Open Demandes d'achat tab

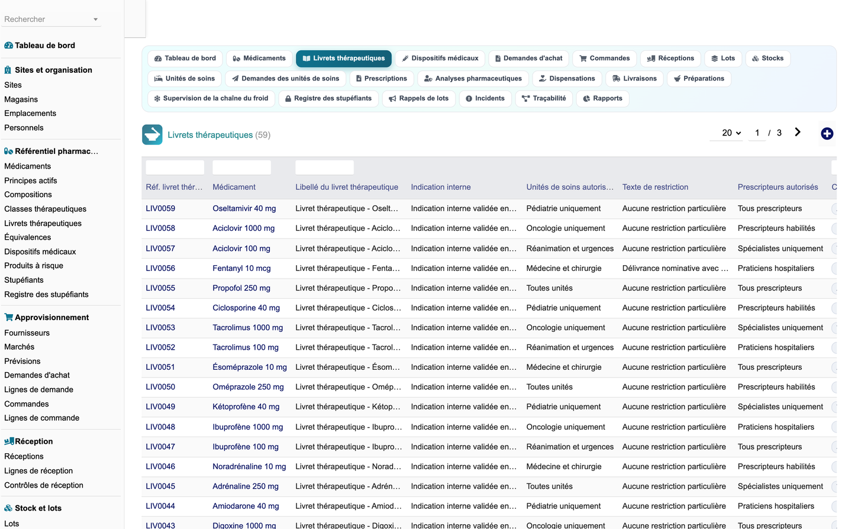(529, 59)
